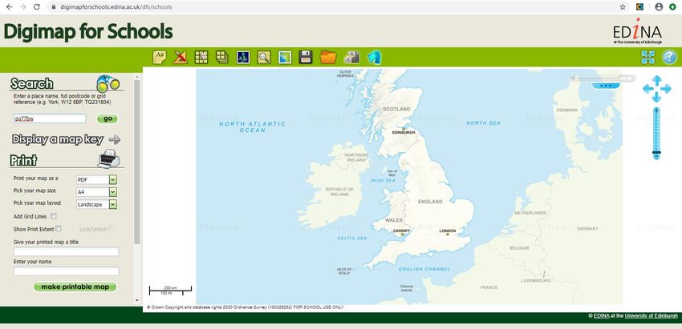Viewport: 682px width, 329px height.
Task: Zoom in with the plus on slider
Action: click(x=657, y=110)
